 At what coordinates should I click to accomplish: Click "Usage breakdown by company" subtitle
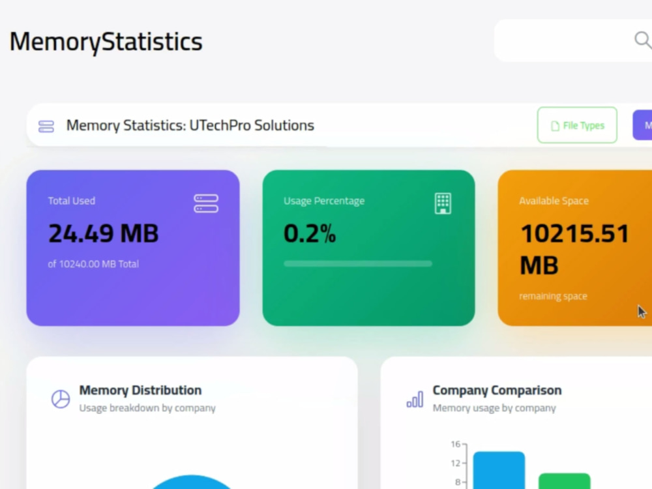click(x=147, y=408)
